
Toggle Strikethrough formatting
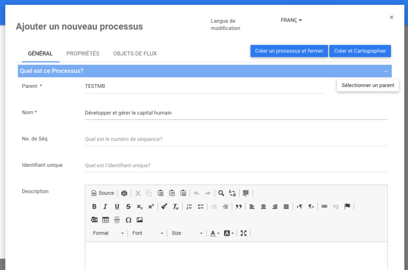coord(128,207)
